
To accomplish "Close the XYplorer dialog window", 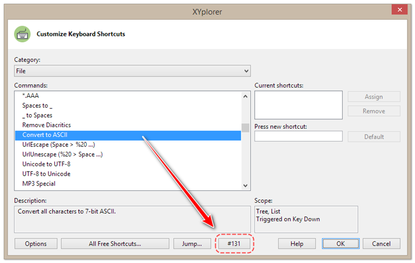I will point(398,10).
